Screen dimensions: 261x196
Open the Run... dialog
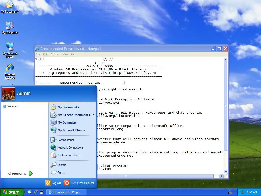pyautogui.click(x=58, y=173)
